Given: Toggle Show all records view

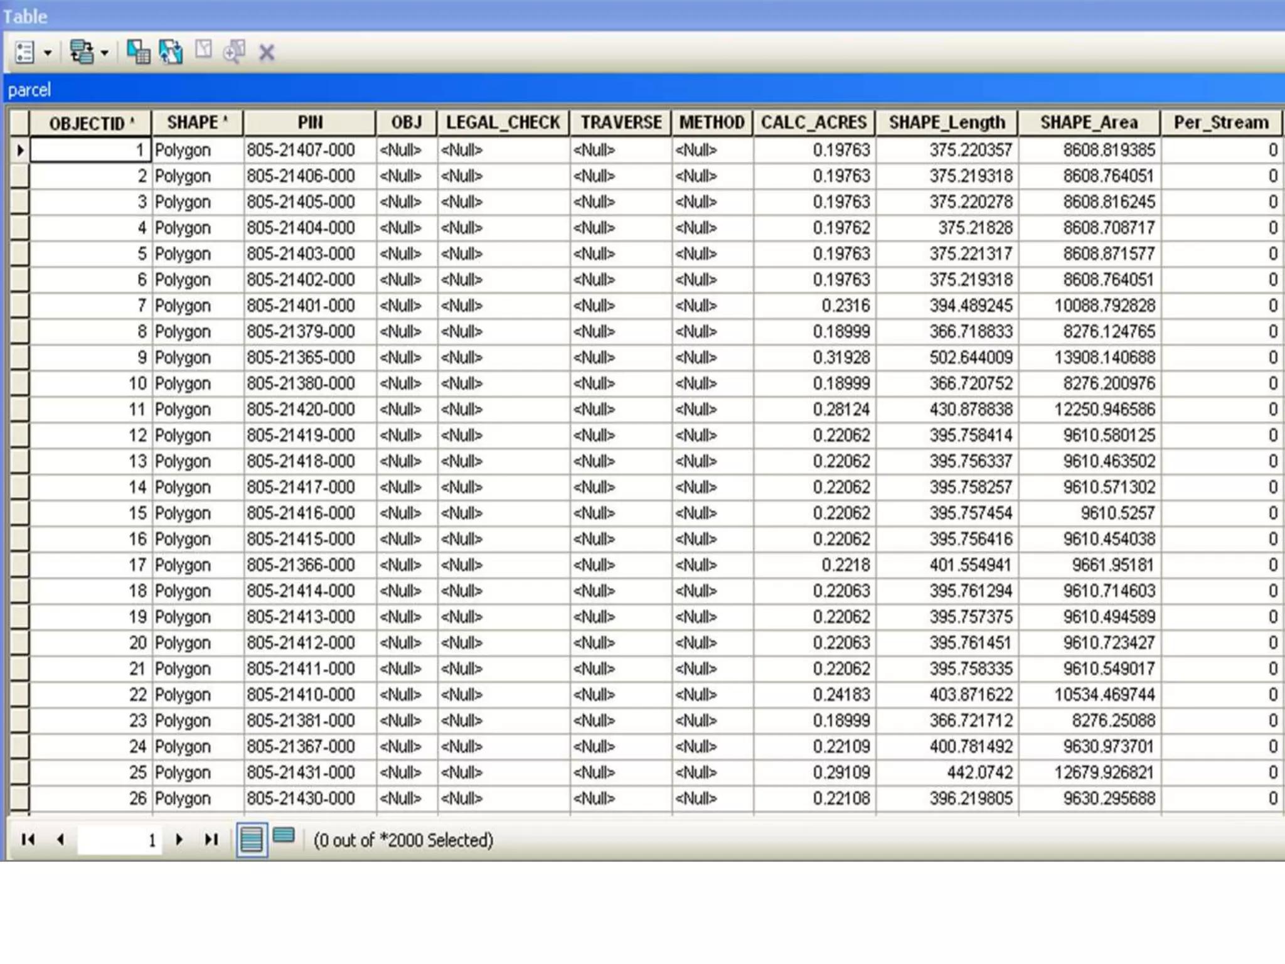Looking at the screenshot, I should coord(252,839).
